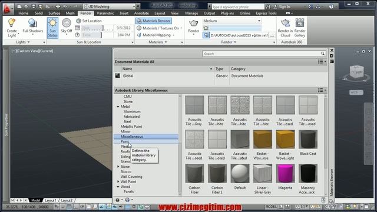The width and height of the screenshot is (377, 212).
Task: Select the Acoustic Tile Gray thumbnail
Action: click(x=194, y=105)
